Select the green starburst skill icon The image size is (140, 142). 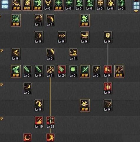coord(73,71)
